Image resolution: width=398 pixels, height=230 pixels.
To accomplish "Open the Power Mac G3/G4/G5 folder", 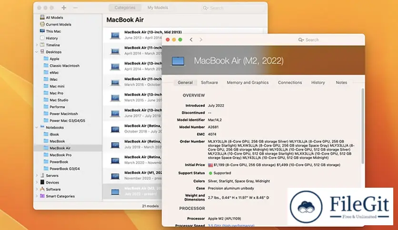I will click(64, 120).
